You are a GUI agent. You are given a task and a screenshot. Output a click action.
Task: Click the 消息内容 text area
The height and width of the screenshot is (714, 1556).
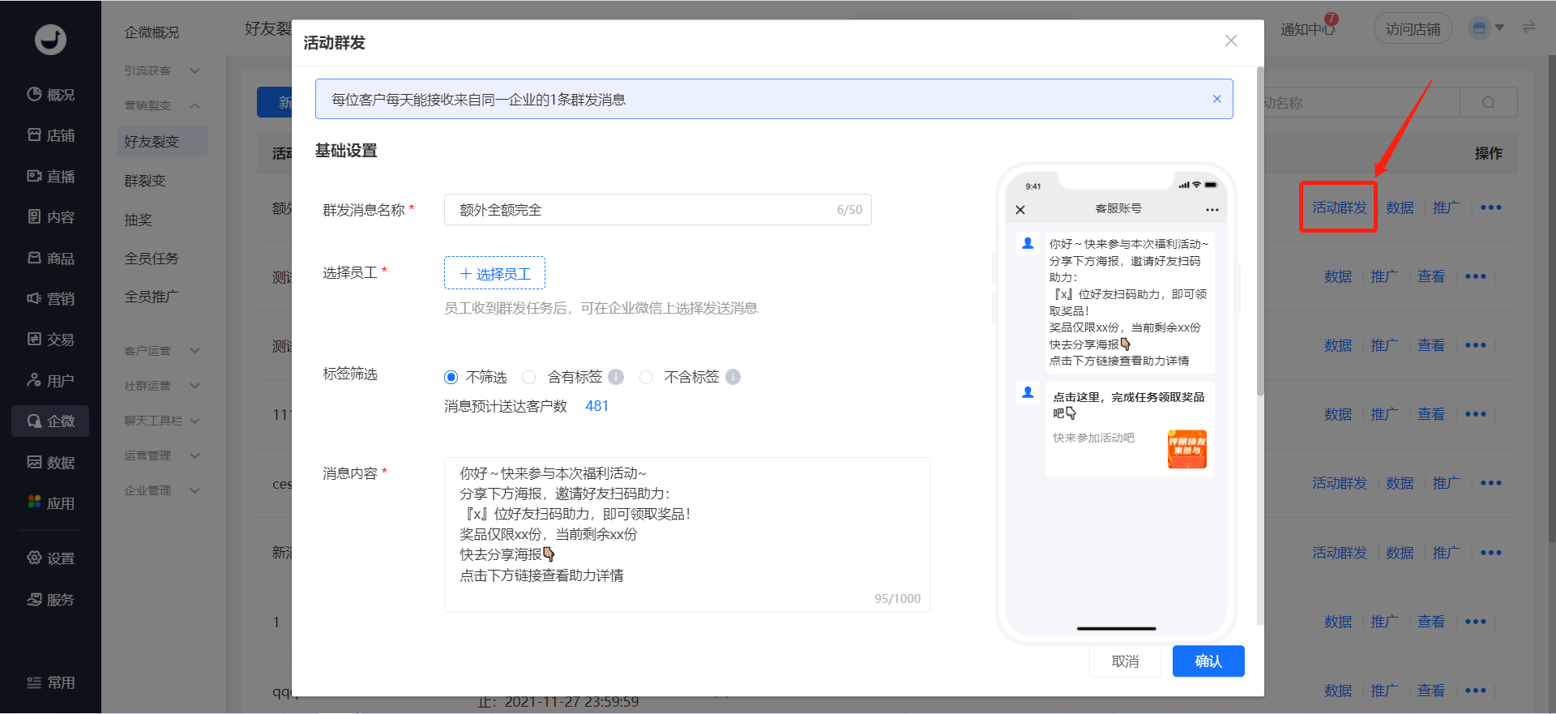pos(686,535)
